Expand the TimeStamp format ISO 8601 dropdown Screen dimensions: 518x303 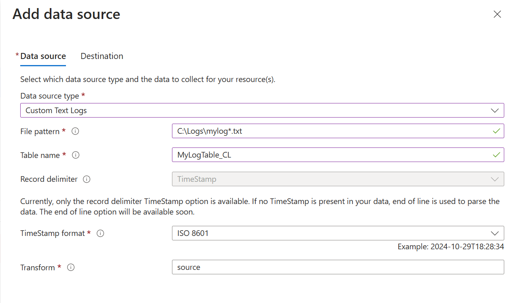pyautogui.click(x=338, y=233)
